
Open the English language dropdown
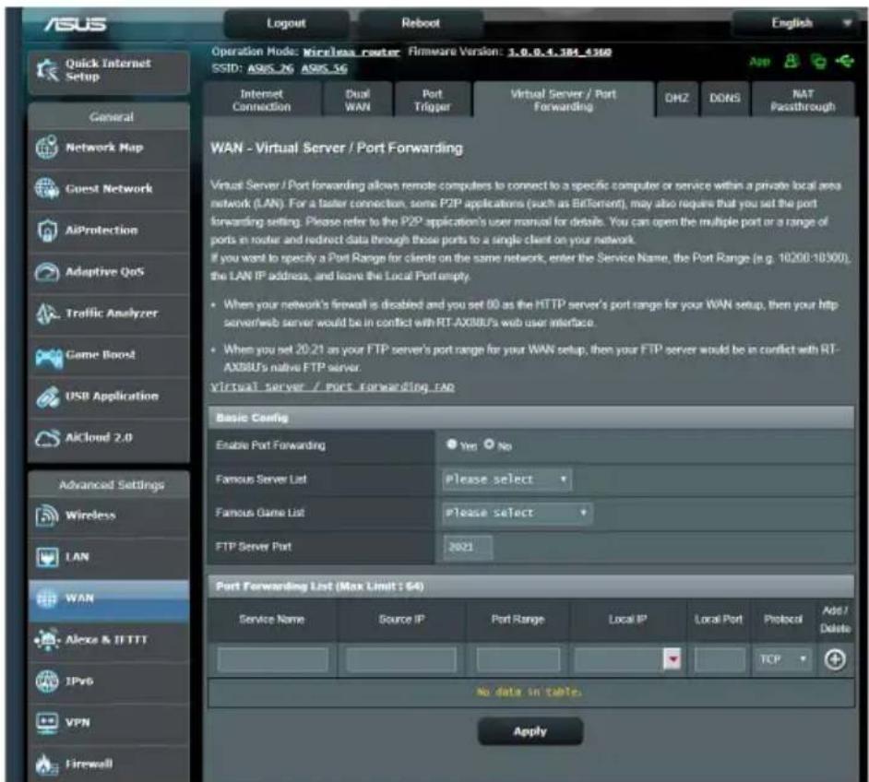tap(800, 23)
